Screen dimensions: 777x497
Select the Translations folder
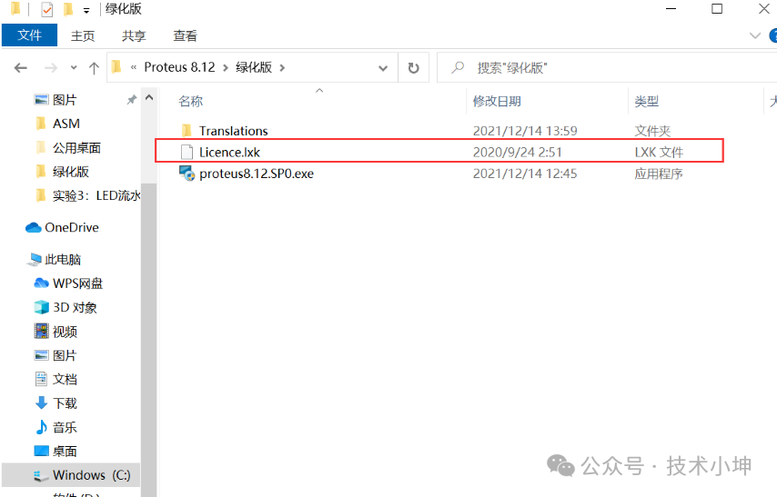(234, 131)
